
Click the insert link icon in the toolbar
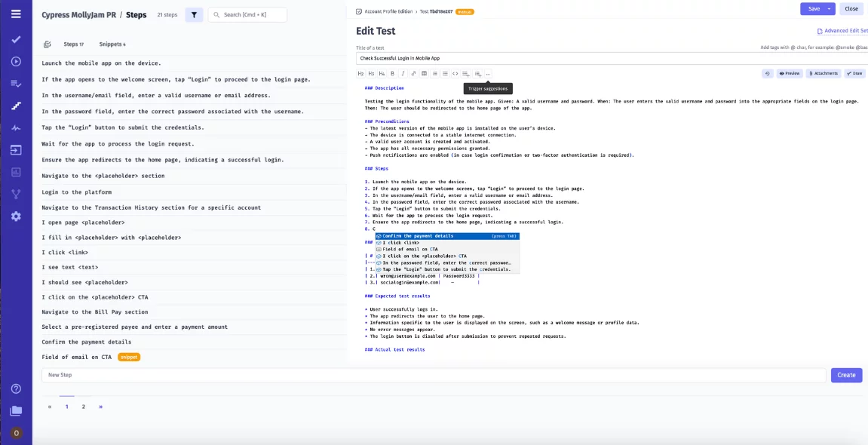point(413,73)
